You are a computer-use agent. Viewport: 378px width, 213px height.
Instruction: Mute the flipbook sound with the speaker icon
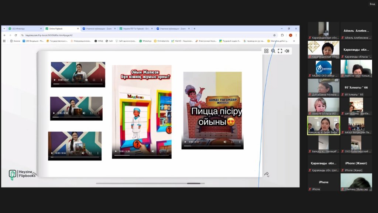coord(287,51)
